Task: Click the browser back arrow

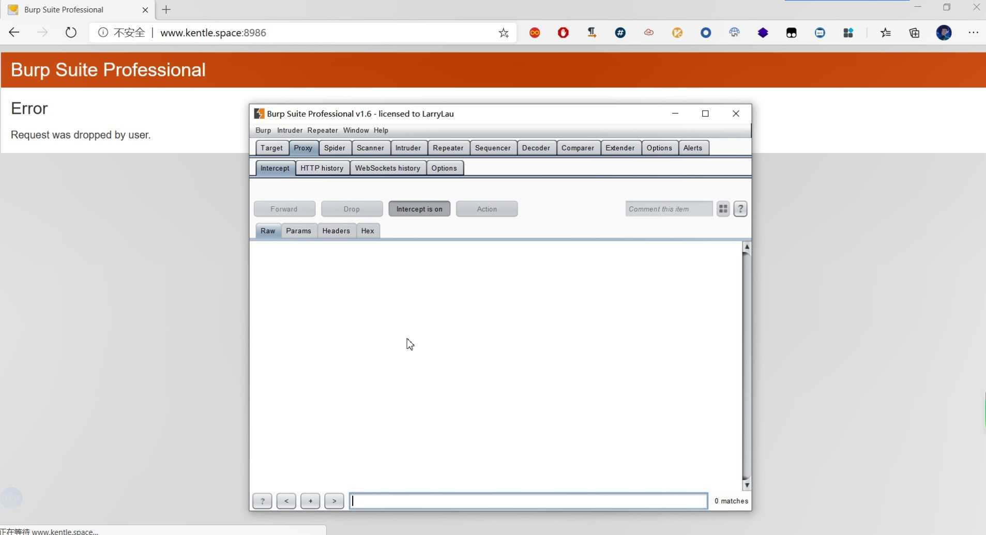Action: coord(14,33)
